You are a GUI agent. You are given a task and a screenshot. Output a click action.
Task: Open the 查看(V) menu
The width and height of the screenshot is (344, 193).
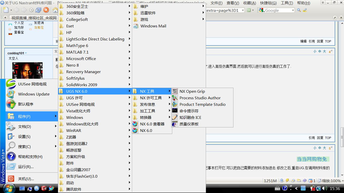233,3
